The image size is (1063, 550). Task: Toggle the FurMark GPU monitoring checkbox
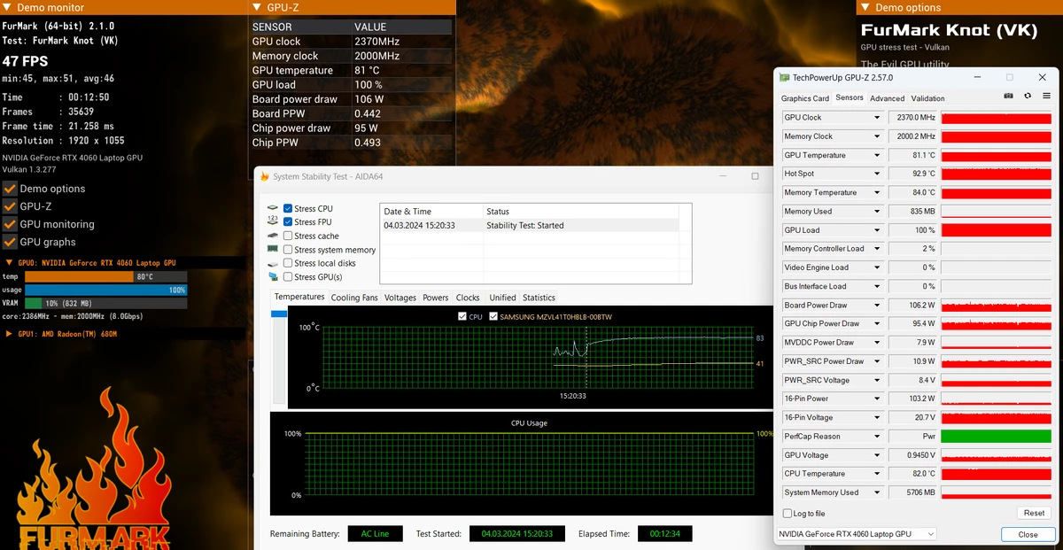[x=10, y=224]
